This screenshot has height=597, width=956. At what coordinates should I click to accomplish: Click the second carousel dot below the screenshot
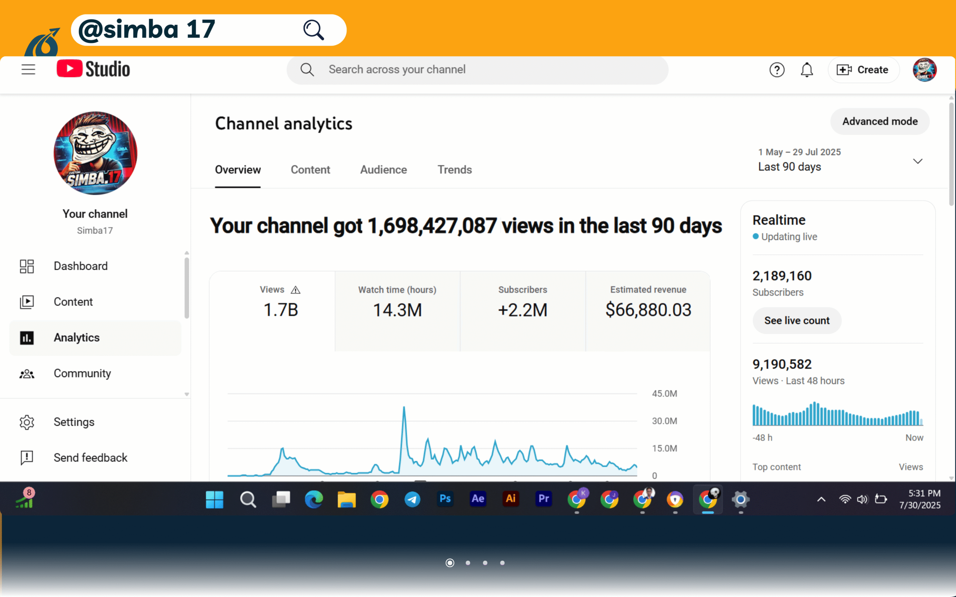pyautogui.click(x=468, y=563)
